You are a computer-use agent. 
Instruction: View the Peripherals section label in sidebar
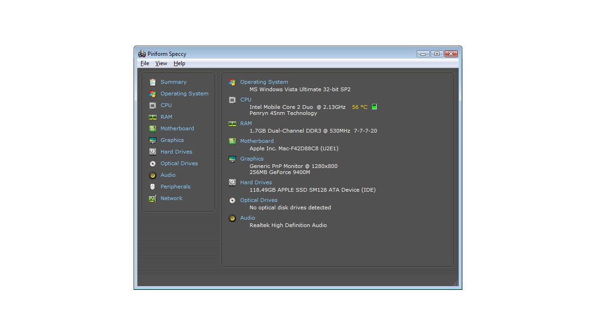175,187
